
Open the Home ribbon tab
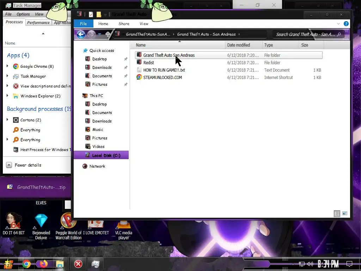(103, 24)
